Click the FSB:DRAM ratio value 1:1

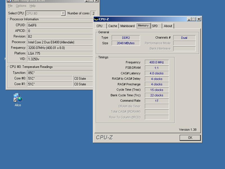point(157,68)
